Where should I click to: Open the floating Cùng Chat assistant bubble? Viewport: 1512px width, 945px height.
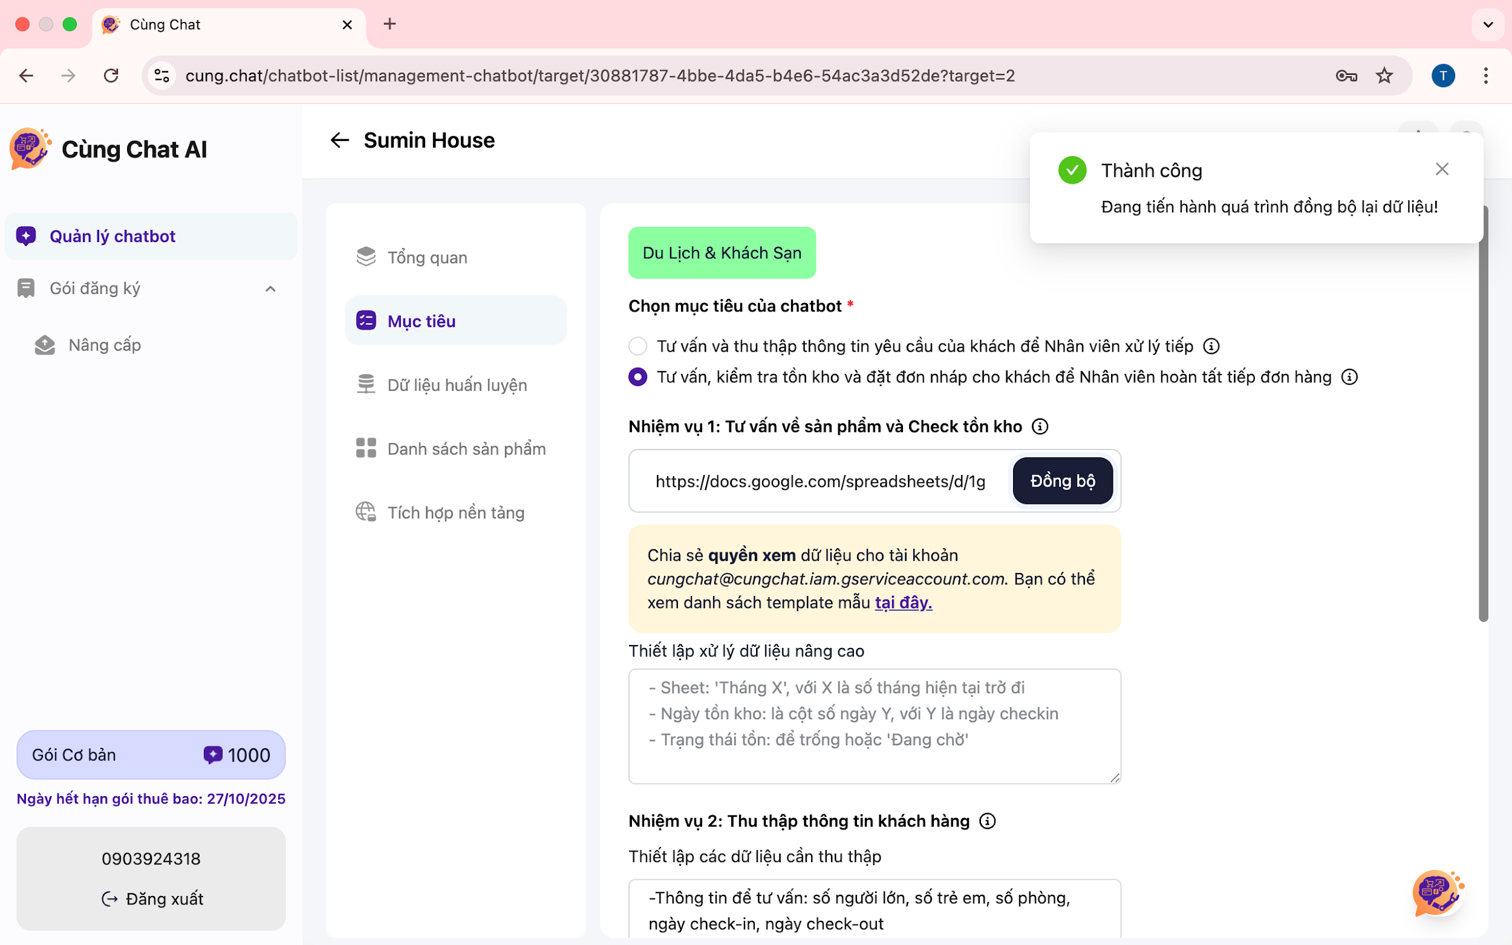pos(1437,892)
